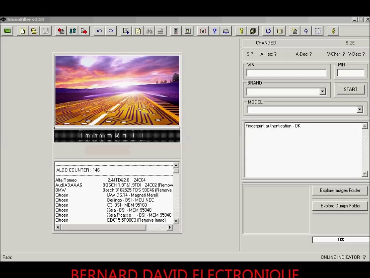
Task: Click Explore Images Folder button
Action: [340, 190]
